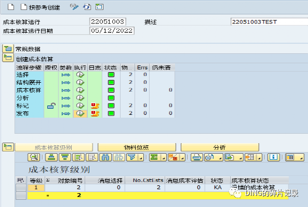Click the Set Filter funnel icon
308x207 pixels.
(132, 157)
